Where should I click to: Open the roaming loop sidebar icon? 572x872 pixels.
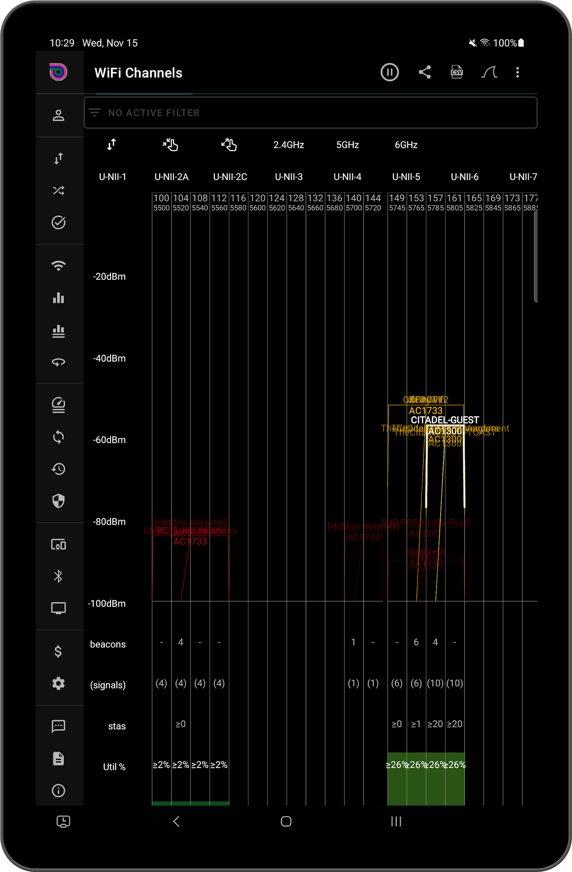[58, 362]
